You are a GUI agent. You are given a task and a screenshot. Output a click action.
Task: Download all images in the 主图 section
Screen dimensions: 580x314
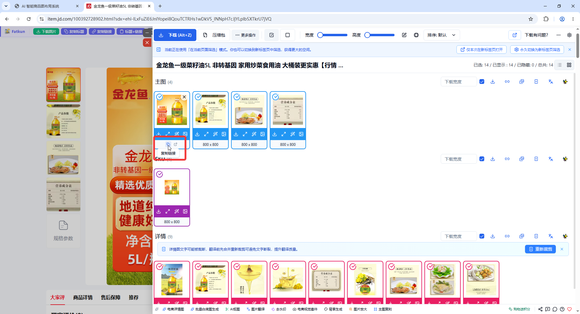point(493,82)
